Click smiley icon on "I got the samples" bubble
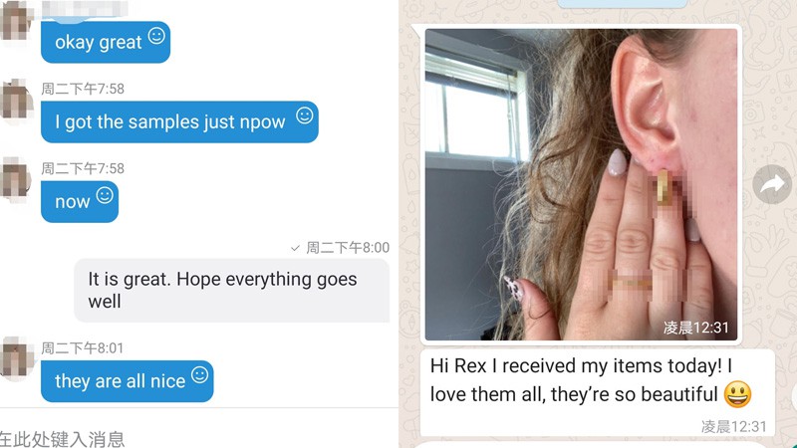797x448 pixels. click(305, 115)
